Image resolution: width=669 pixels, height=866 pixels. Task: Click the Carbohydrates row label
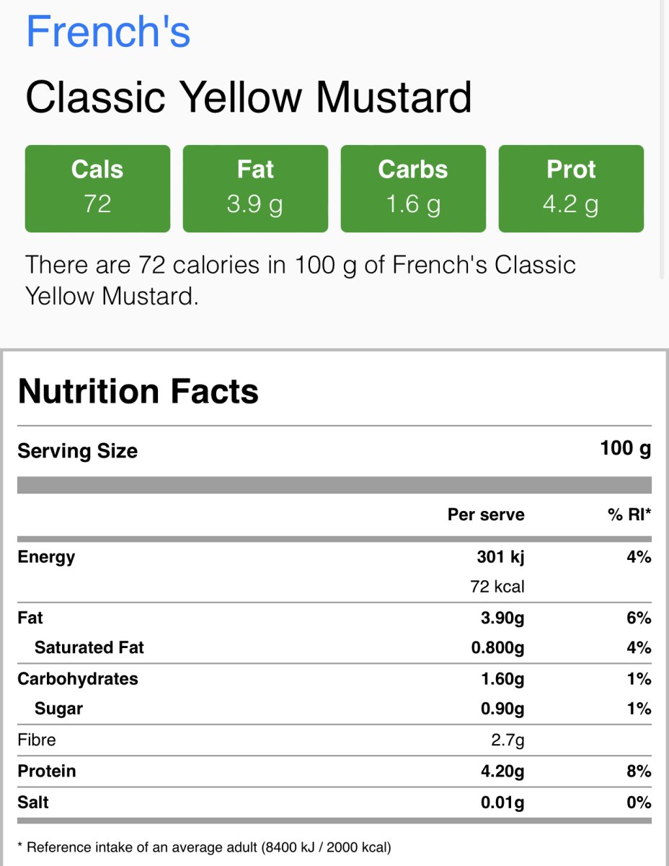pos(77,679)
